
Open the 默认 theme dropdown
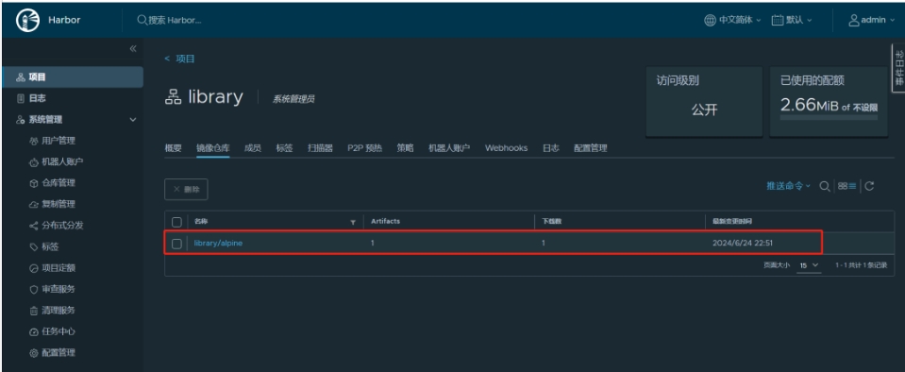pyautogui.click(x=792, y=20)
